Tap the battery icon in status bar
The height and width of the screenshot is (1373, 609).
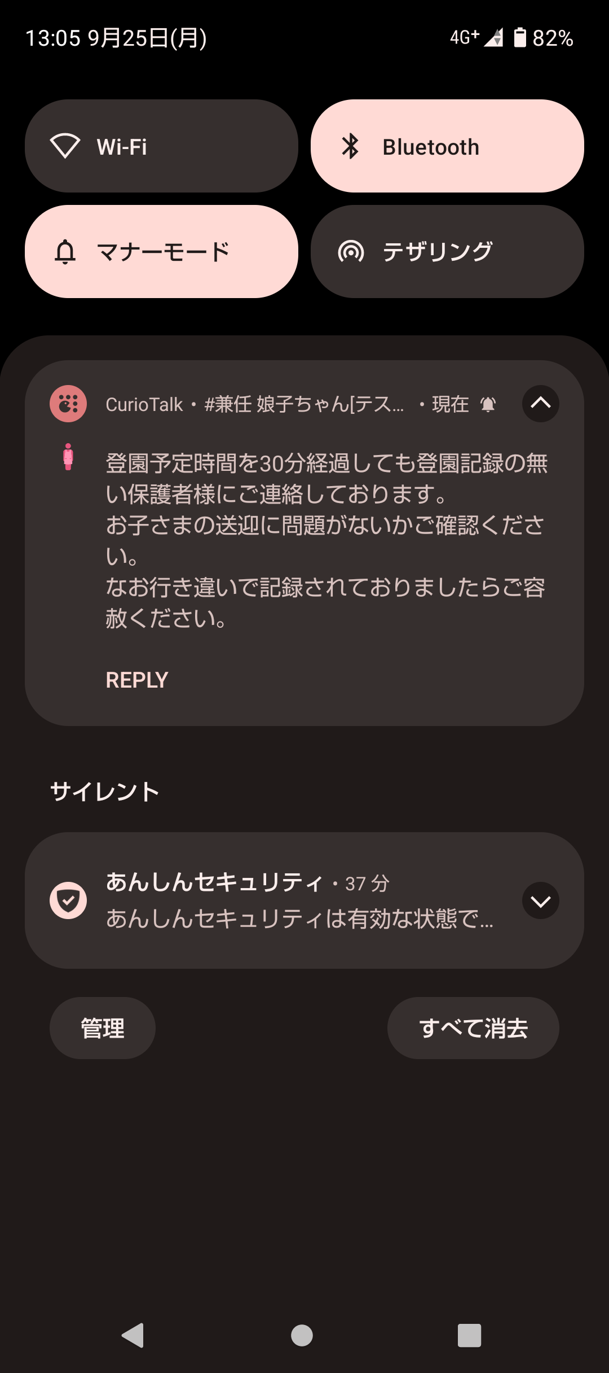tap(520, 37)
